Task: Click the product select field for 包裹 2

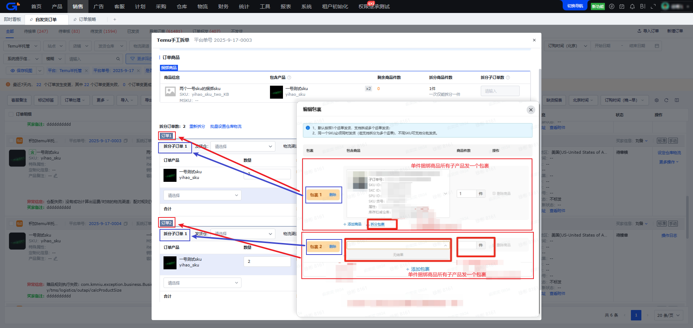Action: (x=398, y=245)
